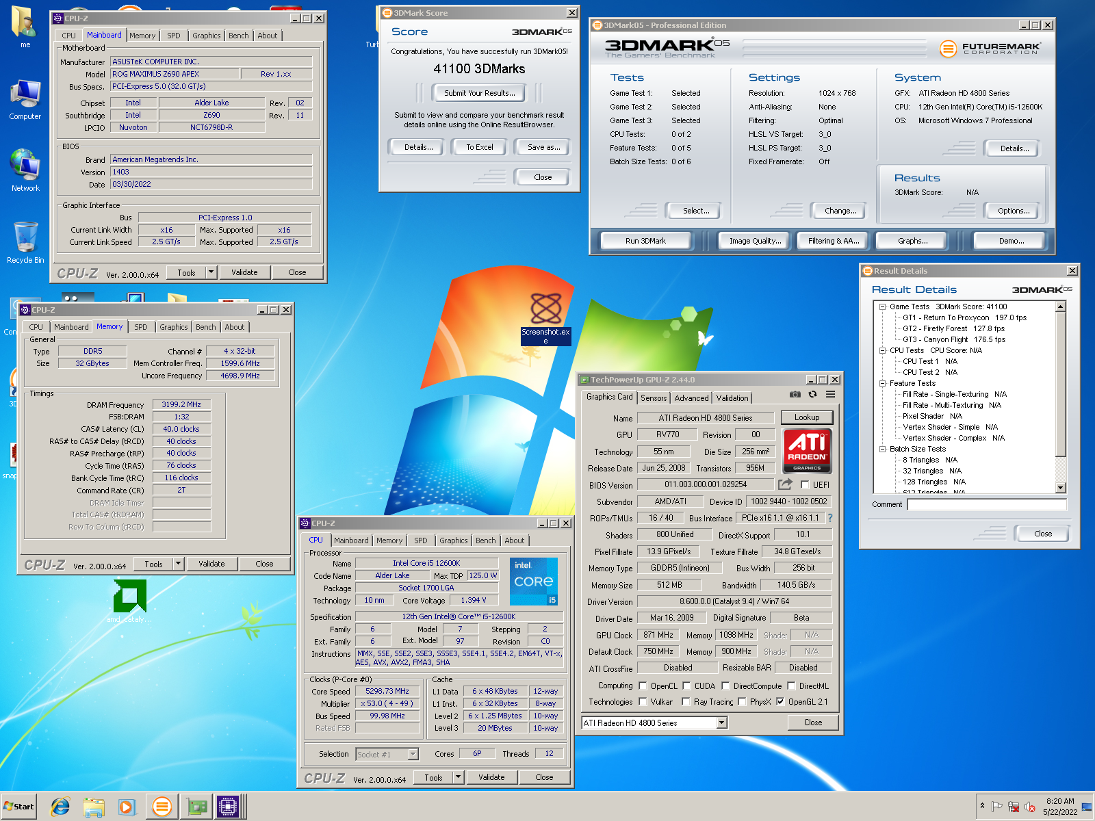Image resolution: width=1095 pixels, height=821 pixels.
Task: Click the GPU-Z refresh icon
Action: (x=812, y=395)
